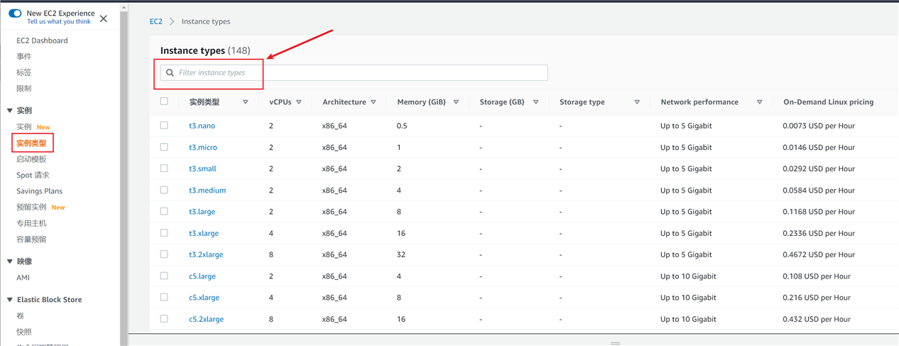Collapse the Elastic Block Store section
The height and width of the screenshot is (346, 899).
pos(10,300)
